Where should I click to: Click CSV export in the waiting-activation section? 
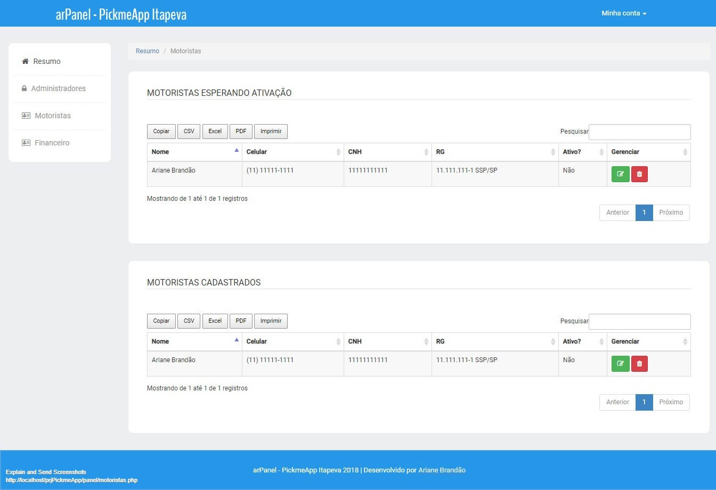point(189,132)
